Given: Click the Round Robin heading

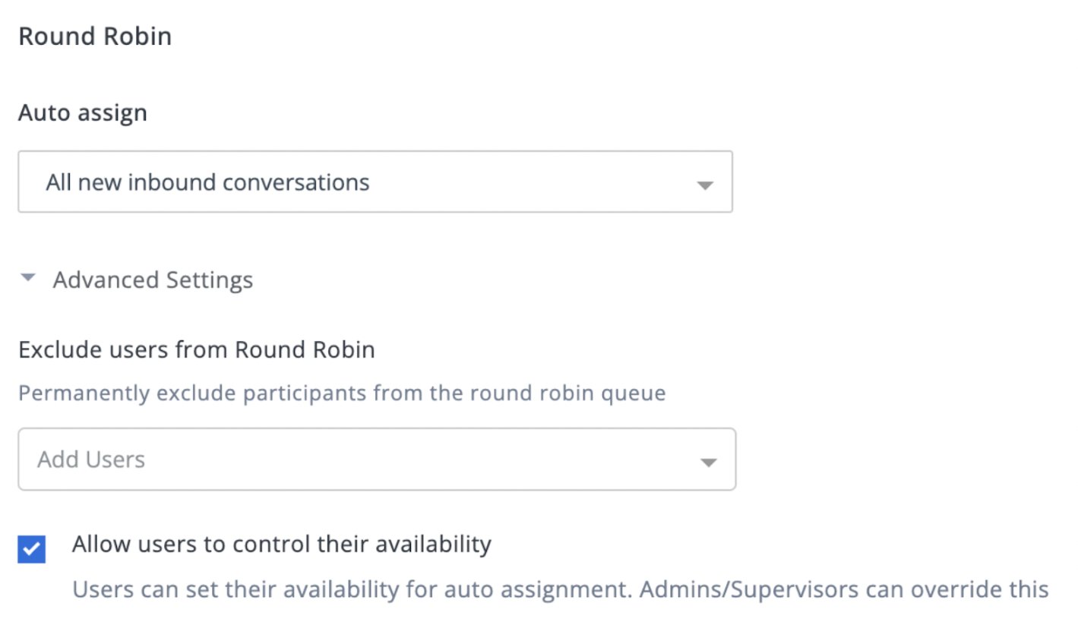Looking at the screenshot, I should (x=94, y=35).
